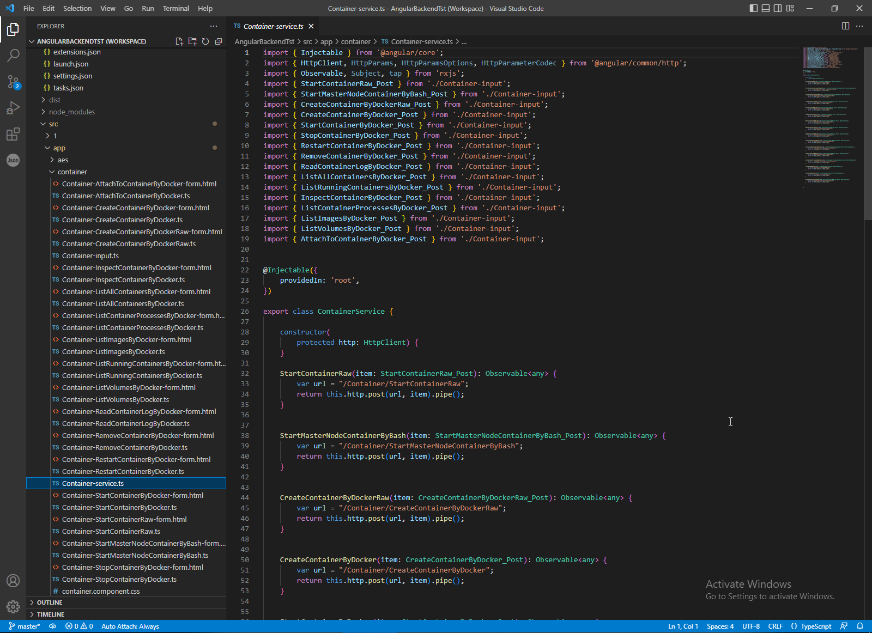
Task: Refresh the Explorer file tree
Action: tap(205, 41)
